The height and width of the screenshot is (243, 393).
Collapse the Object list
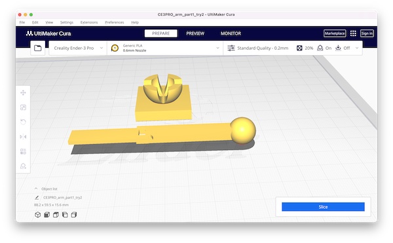(36, 189)
